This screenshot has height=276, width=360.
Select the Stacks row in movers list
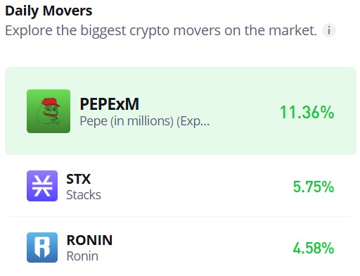[181, 186]
